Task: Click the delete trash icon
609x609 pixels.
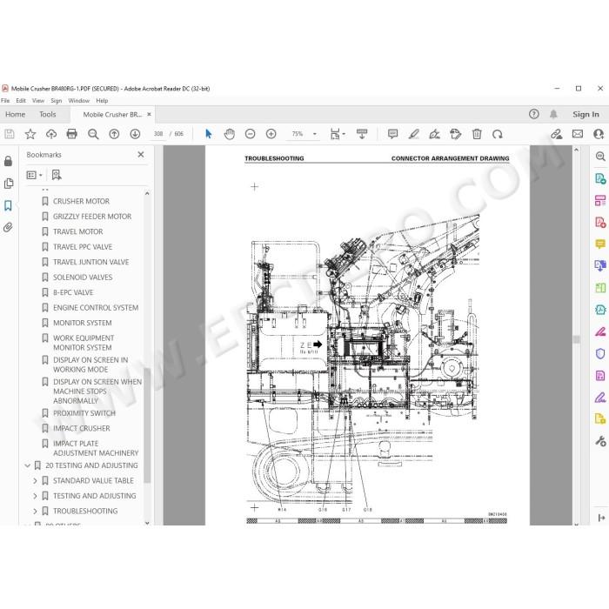Action: [x=477, y=134]
